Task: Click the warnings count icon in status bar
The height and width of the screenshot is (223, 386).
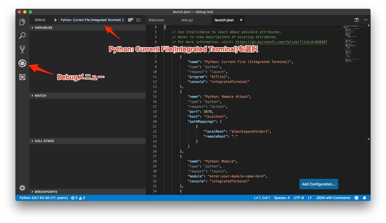Action: click(82, 198)
